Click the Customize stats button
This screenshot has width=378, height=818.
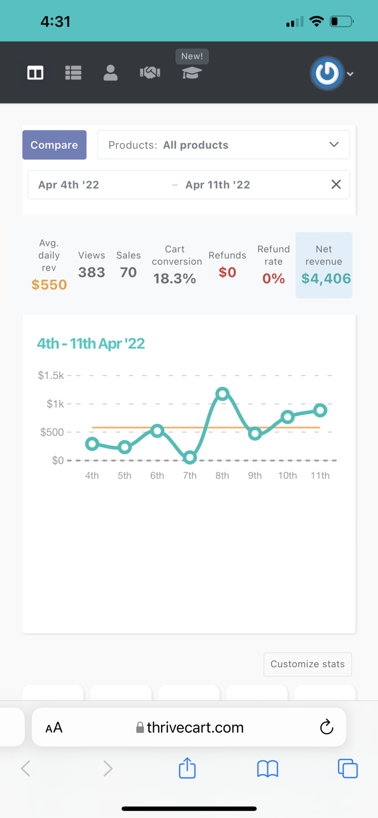[x=308, y=664]
